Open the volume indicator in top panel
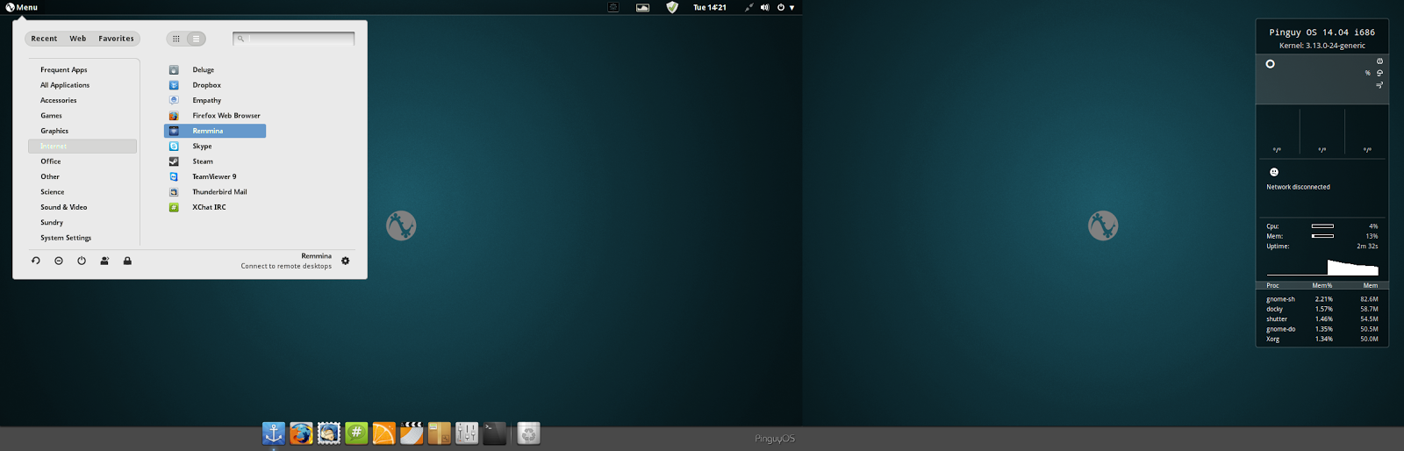 click(x=764, y=7)
